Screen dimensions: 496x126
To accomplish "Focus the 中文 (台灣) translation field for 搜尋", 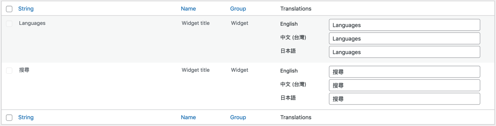I will pos(404,86).
